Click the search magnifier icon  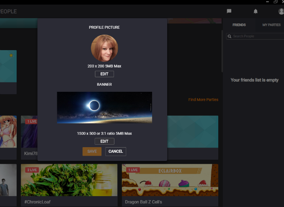(230, 36)
